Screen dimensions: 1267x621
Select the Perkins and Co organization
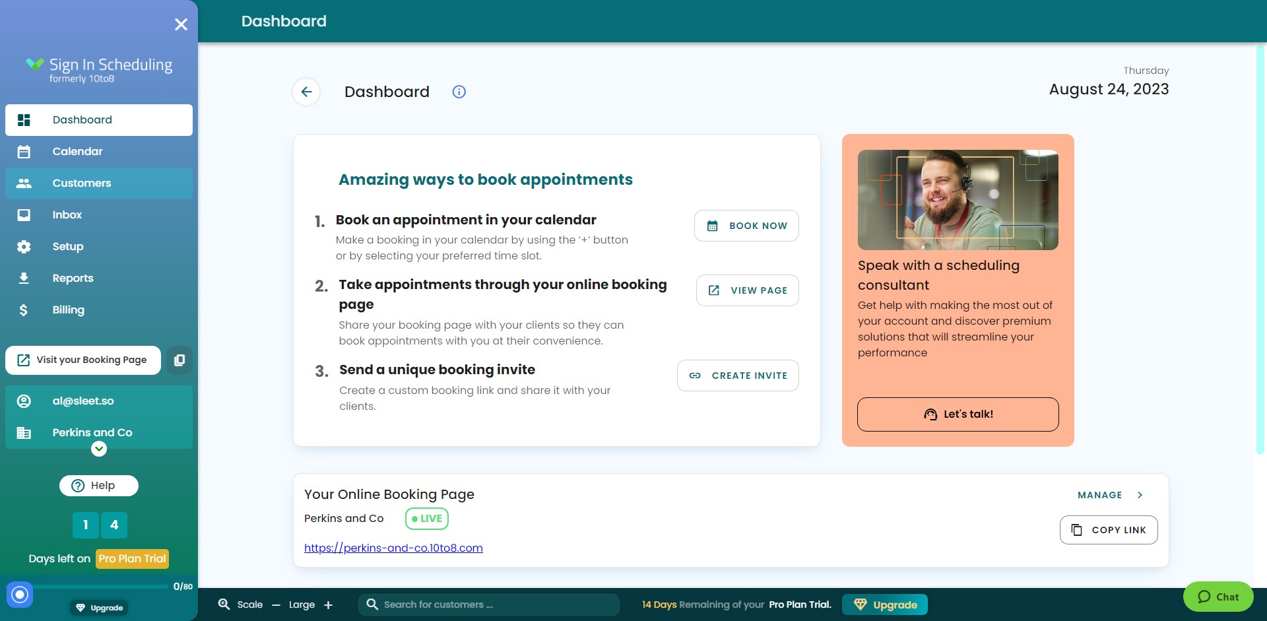tap(99, 433)
